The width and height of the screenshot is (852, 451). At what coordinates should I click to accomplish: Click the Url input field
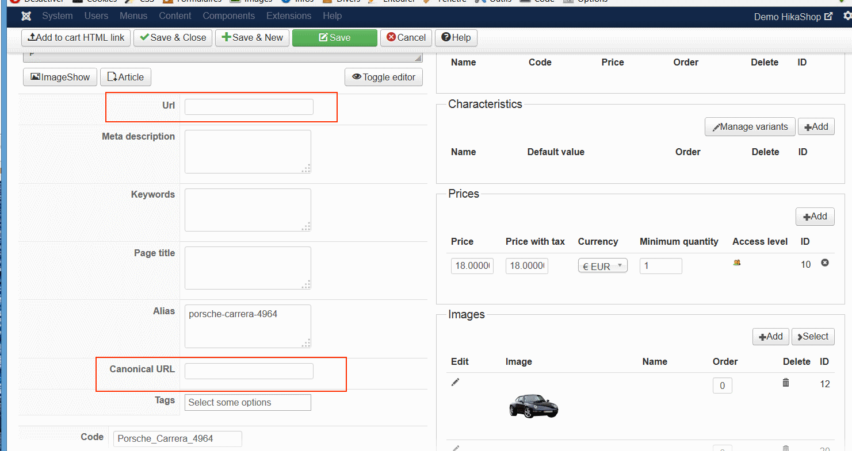(249, 107)
